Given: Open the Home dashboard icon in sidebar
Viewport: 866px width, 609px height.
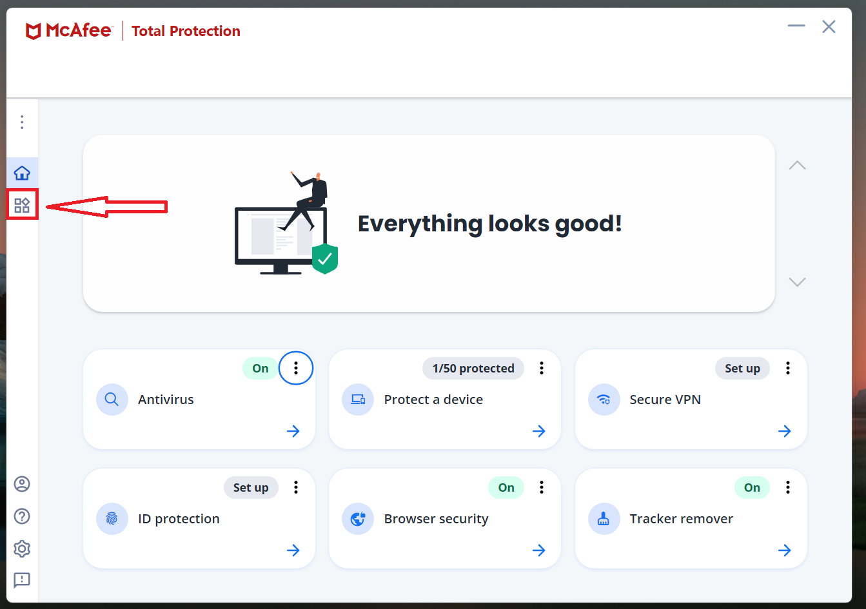Looking at the screenshot, I should [22, 173].
